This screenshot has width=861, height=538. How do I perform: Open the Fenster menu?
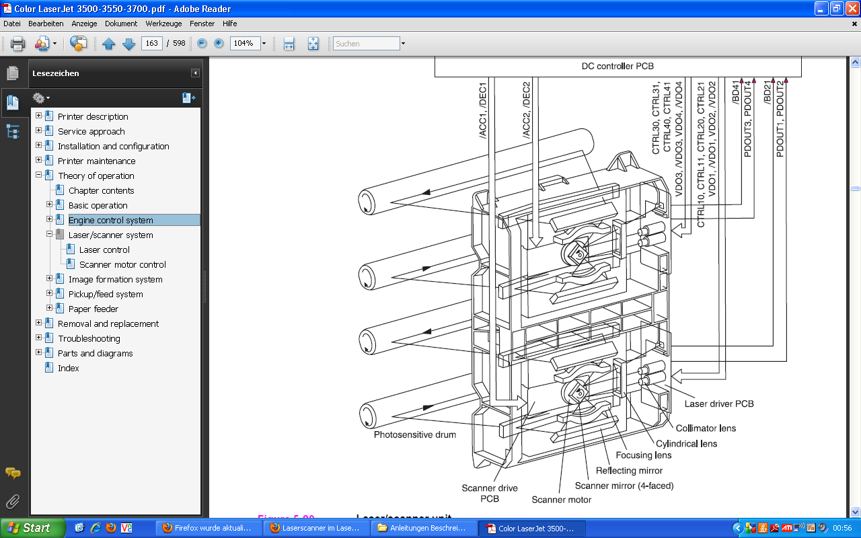202,24
